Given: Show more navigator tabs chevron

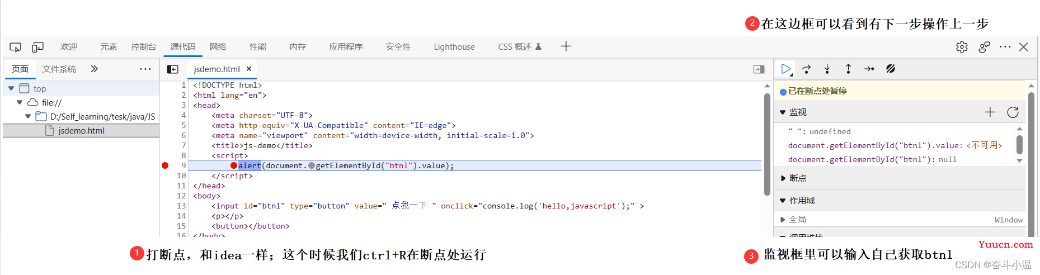Looking at the screenshot, I should [94, 69].
